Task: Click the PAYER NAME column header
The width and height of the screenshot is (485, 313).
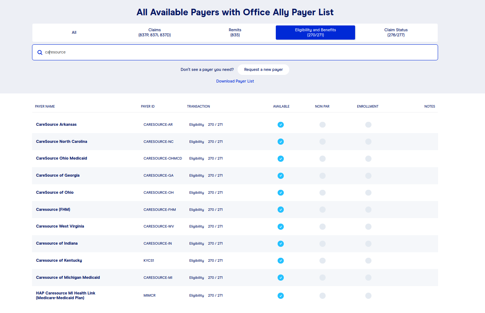Action: pyautogui.click(x=45, y=107)
